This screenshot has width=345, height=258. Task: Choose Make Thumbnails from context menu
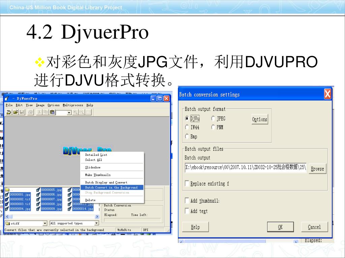pos(112,175)
